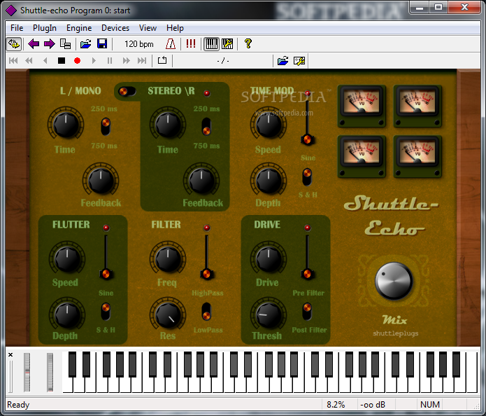Toggle STEREO 250 ms / 750 ms switch

tap(206, 126)
